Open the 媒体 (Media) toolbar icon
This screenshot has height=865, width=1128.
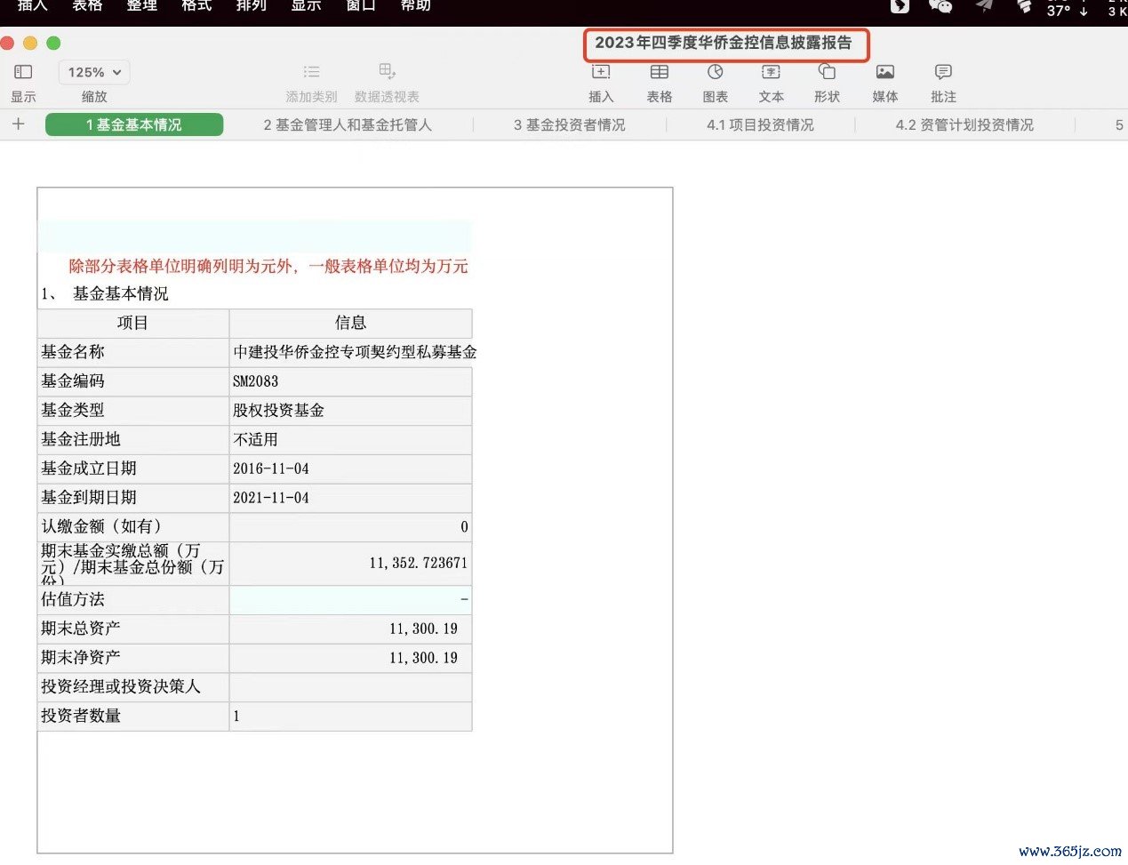[x=884, y=72]
